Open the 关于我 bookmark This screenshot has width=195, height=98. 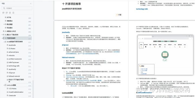9,18
